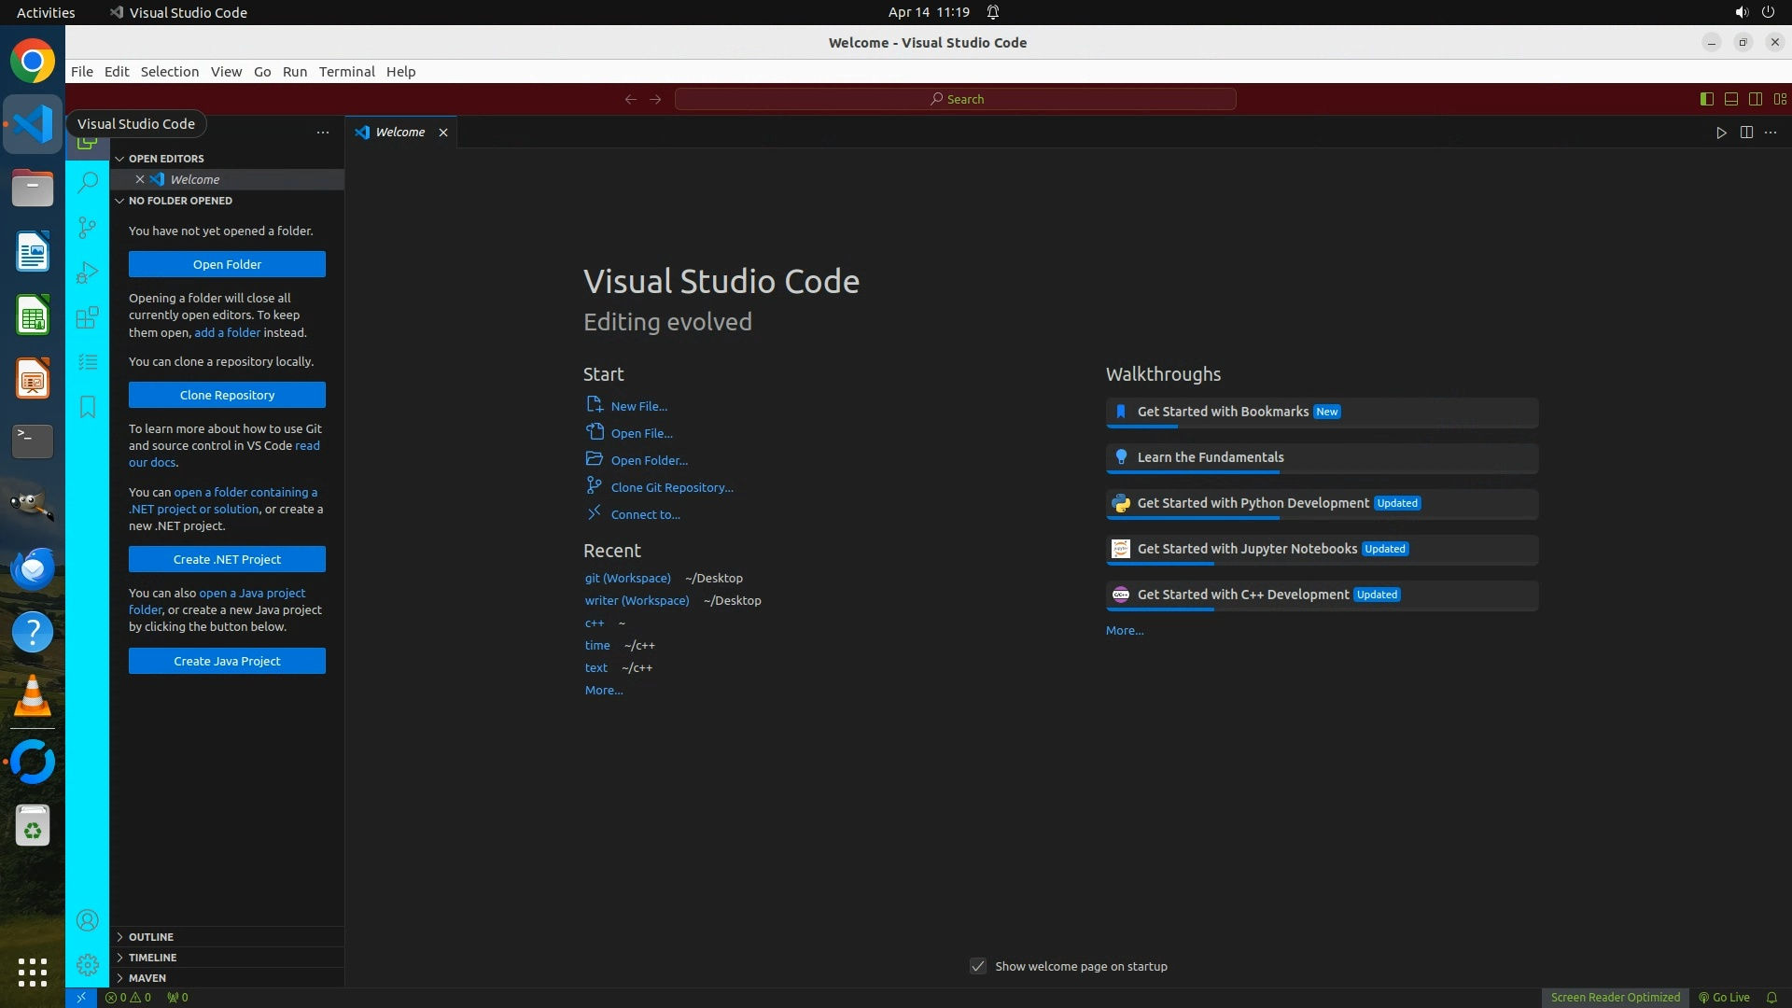This screenshot has width=1792, height=1008.
Task: Expand the Outline section
Action: coord(151,937)
